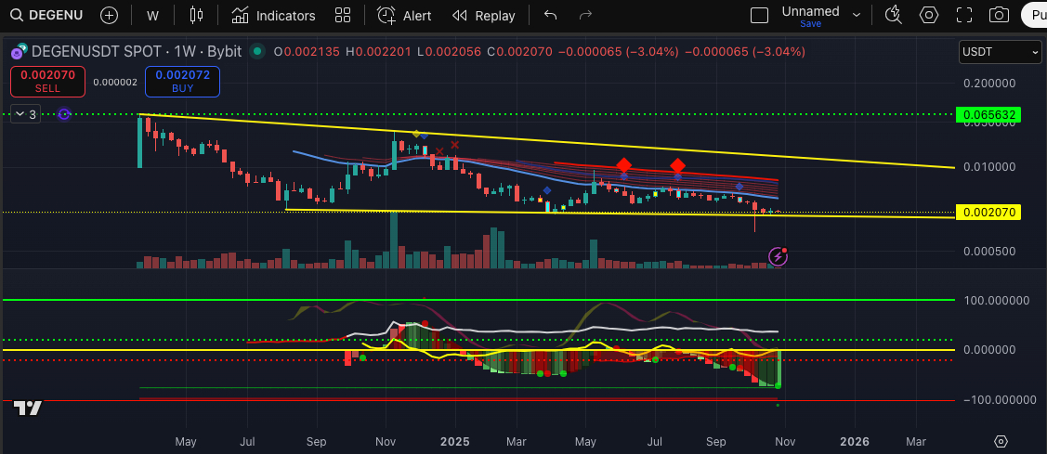Click the first large red diamond signal
Viewport: 1047px width, 454px height.
pos(623,165)
